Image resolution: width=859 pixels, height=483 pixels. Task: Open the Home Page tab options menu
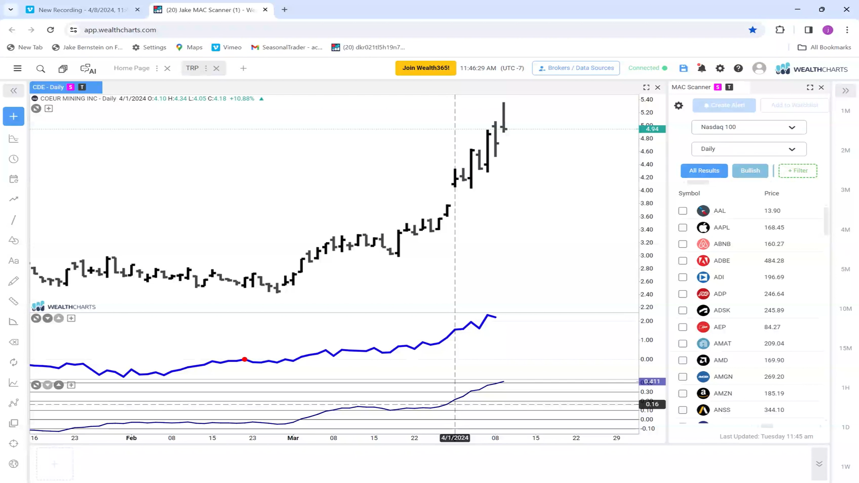point(157,68)
